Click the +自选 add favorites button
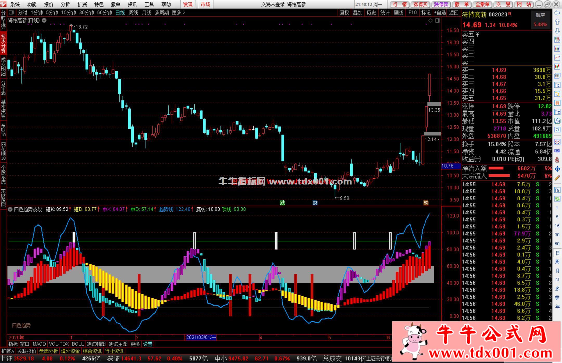Screen dimensions: 562x363 point(440,12)
